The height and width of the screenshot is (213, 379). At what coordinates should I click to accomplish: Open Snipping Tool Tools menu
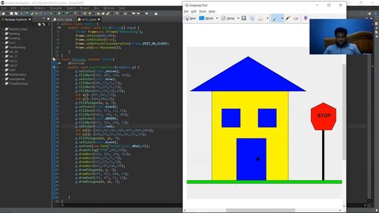pyautogui.click(x=203, y=11)
